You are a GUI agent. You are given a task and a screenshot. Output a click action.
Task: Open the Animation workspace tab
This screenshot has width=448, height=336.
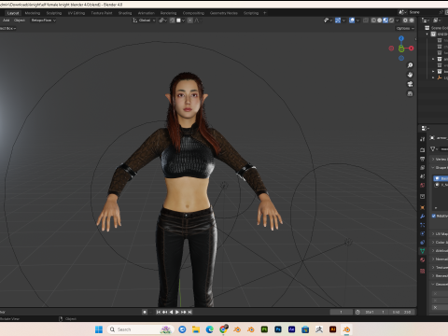tap(146, 13)
